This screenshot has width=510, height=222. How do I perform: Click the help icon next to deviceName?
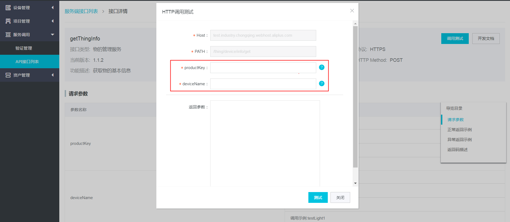[x=322, y=84]
